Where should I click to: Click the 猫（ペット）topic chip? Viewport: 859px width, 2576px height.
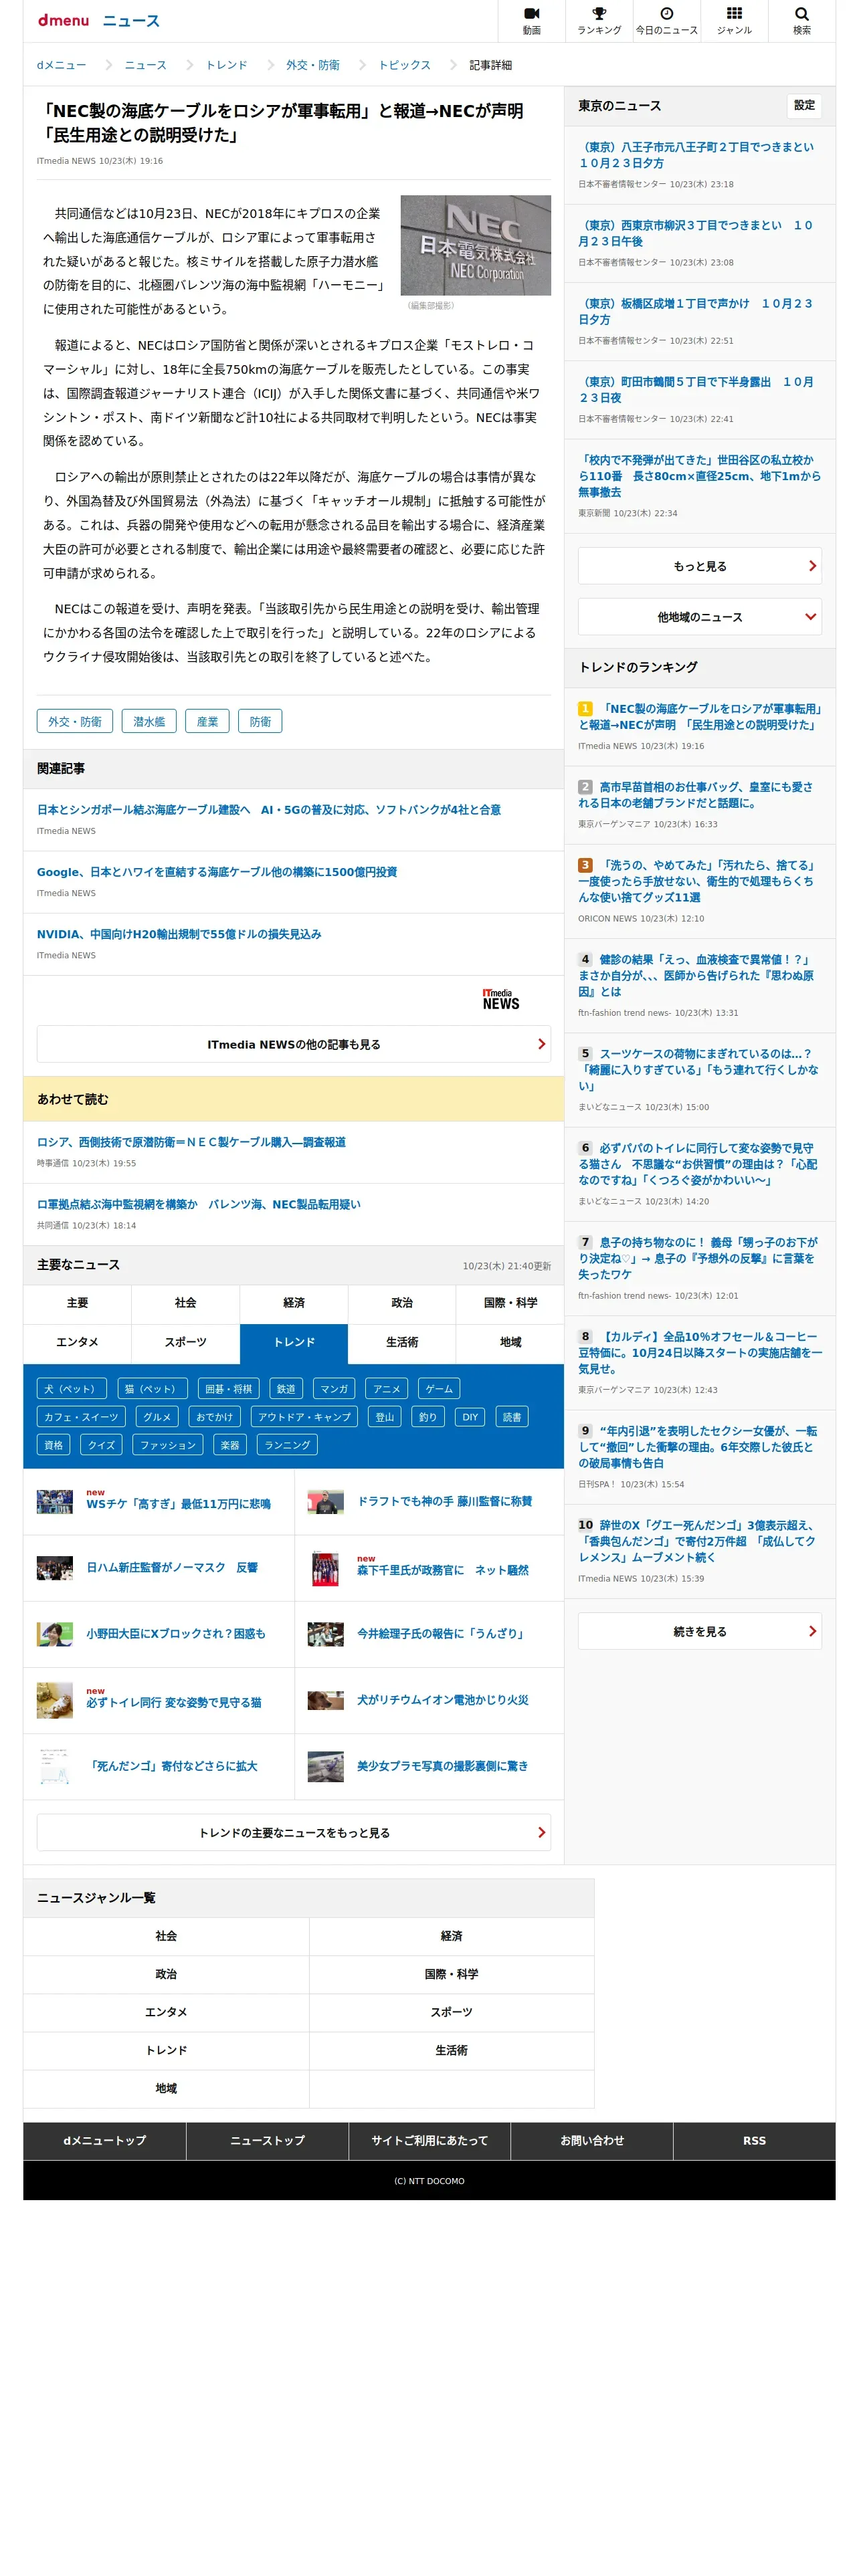point(152,1388)
